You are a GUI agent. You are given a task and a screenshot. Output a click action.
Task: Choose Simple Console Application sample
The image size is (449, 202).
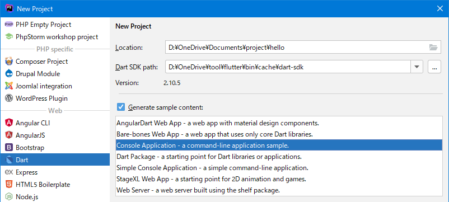tap(279, 168)
